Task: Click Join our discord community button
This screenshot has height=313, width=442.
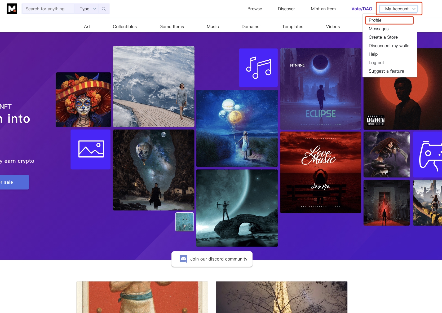Action: 212,259
